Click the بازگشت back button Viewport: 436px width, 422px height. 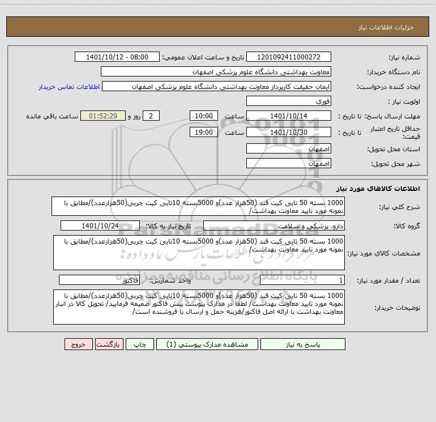point(109,344)
